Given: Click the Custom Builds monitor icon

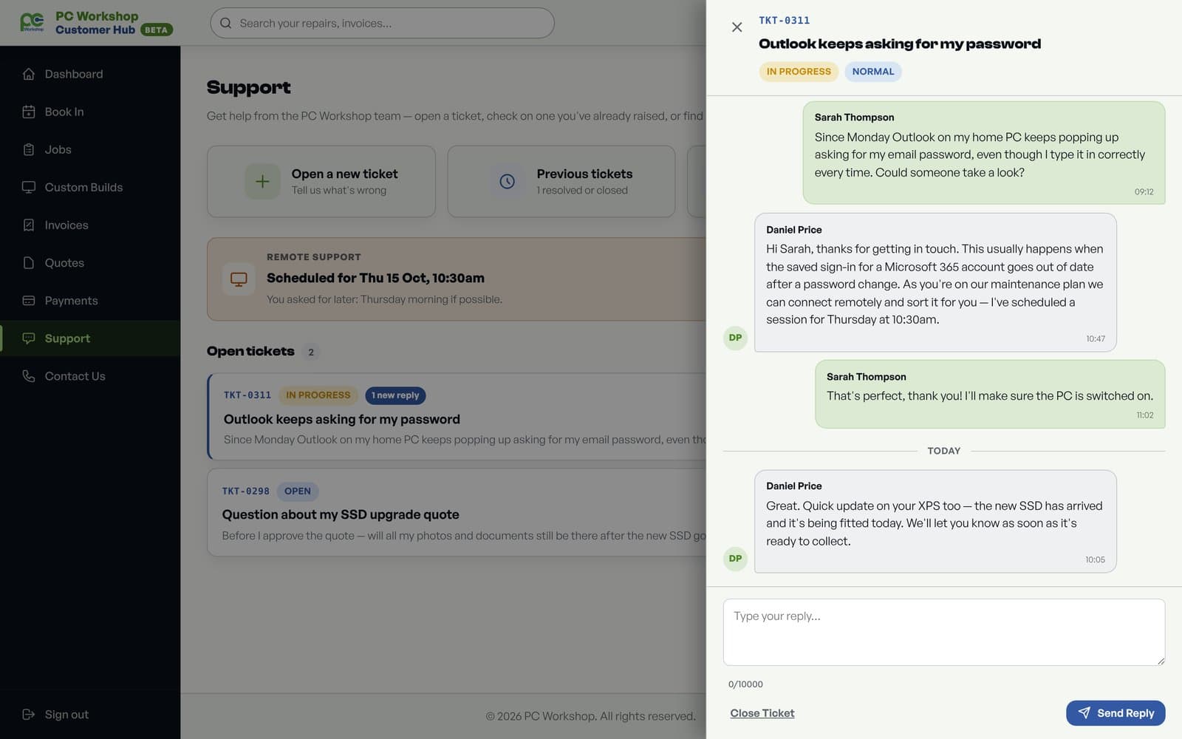Looking at the screenshot, I should 29,187.
